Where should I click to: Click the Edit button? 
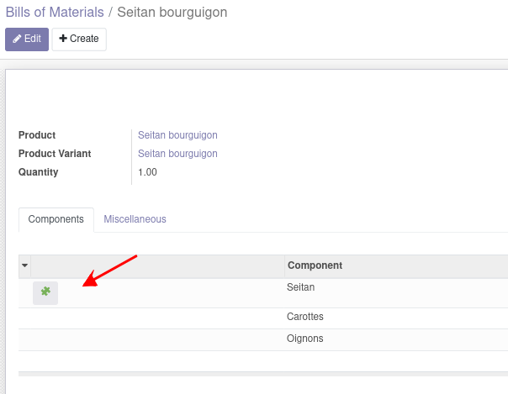(27, 39)
